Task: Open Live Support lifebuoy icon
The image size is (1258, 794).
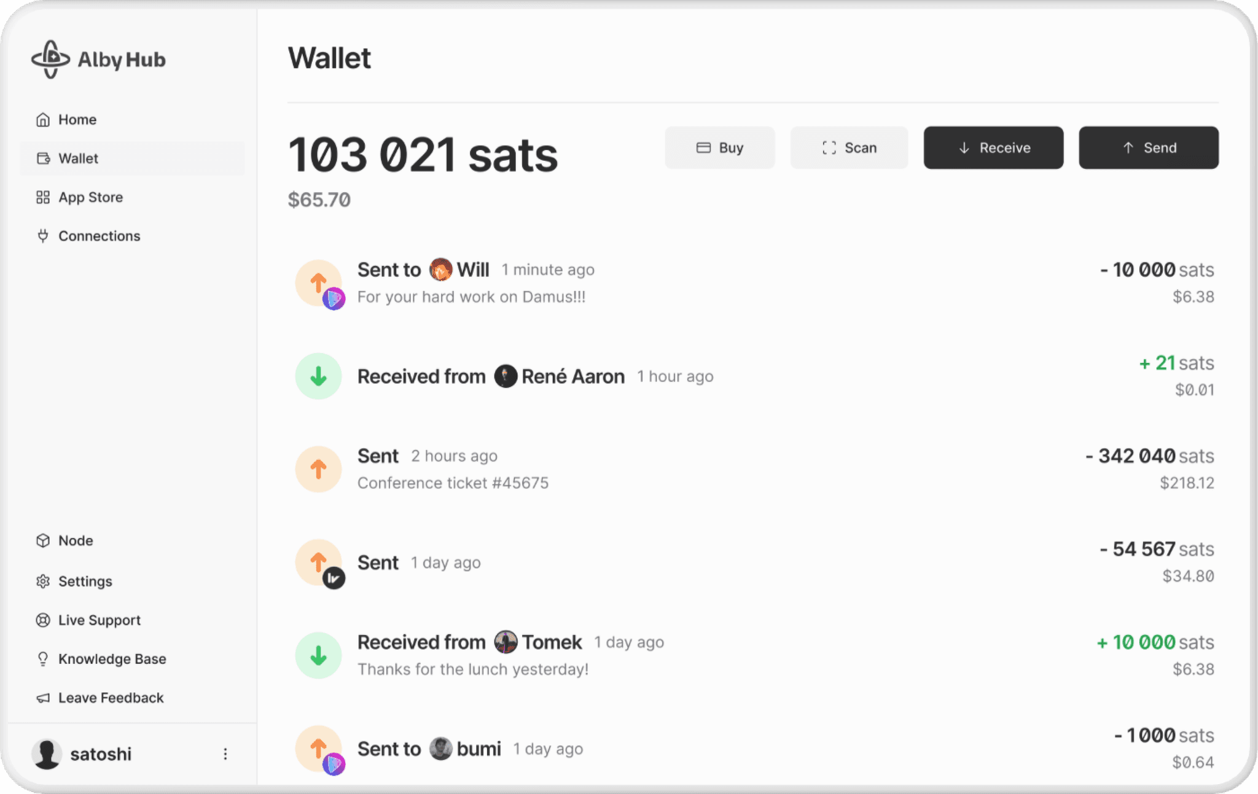Action: click(x=43, y=620)
